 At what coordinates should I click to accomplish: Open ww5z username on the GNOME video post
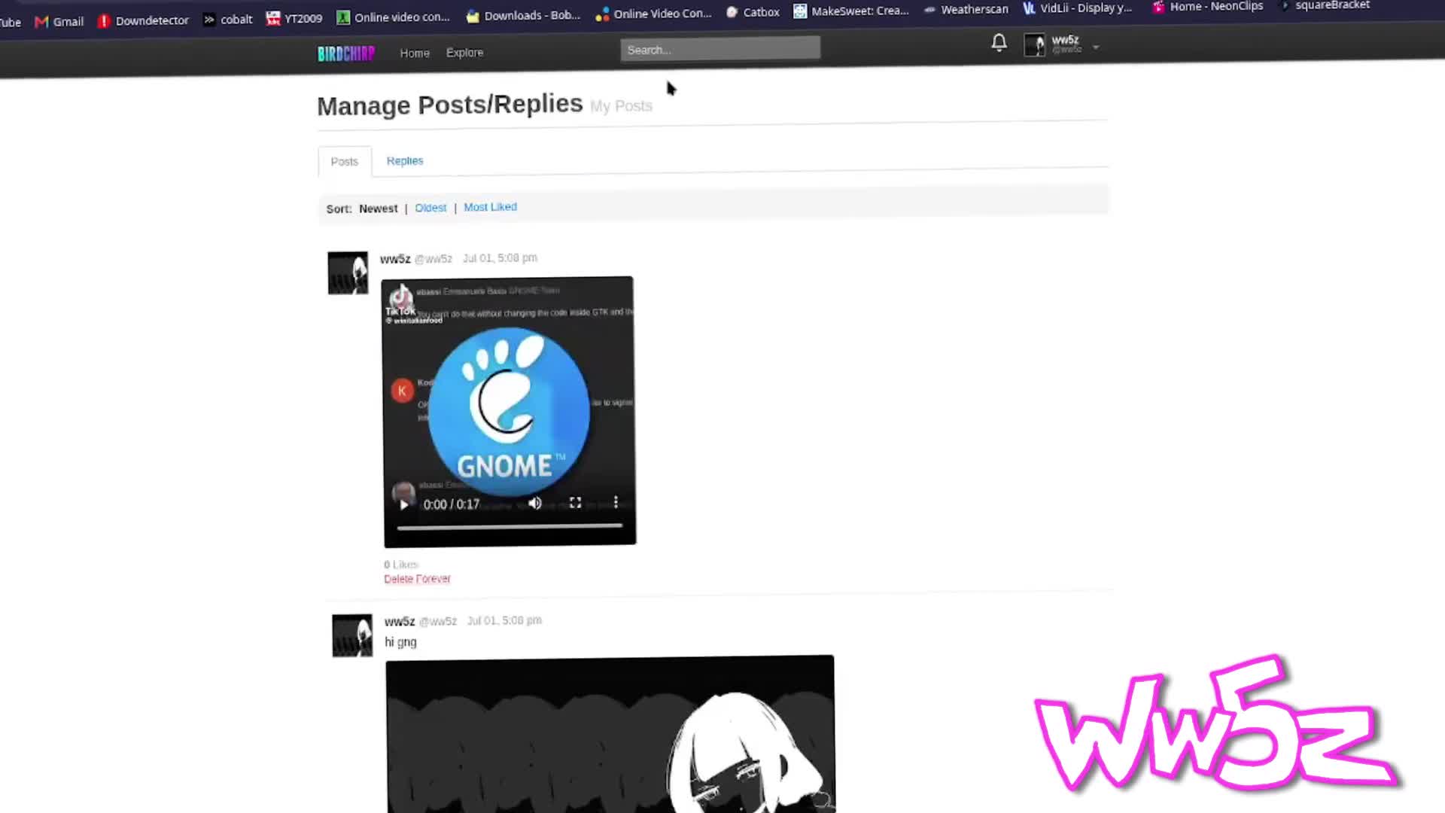tap(395, 258)
